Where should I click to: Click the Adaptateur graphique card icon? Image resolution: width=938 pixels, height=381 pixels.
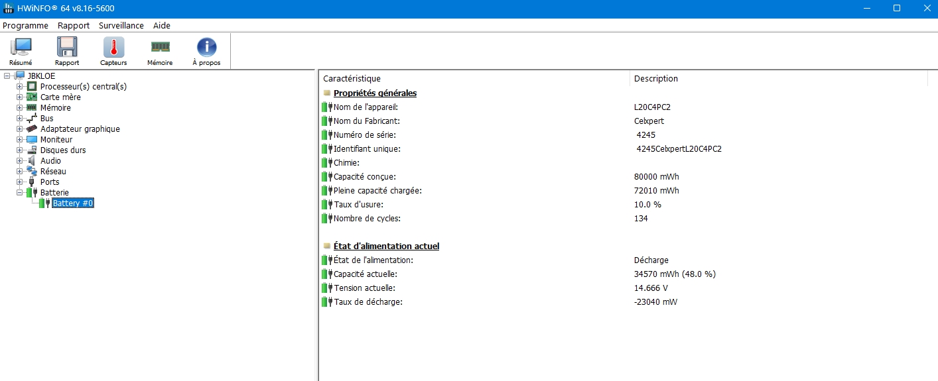(x=31, y=129)
